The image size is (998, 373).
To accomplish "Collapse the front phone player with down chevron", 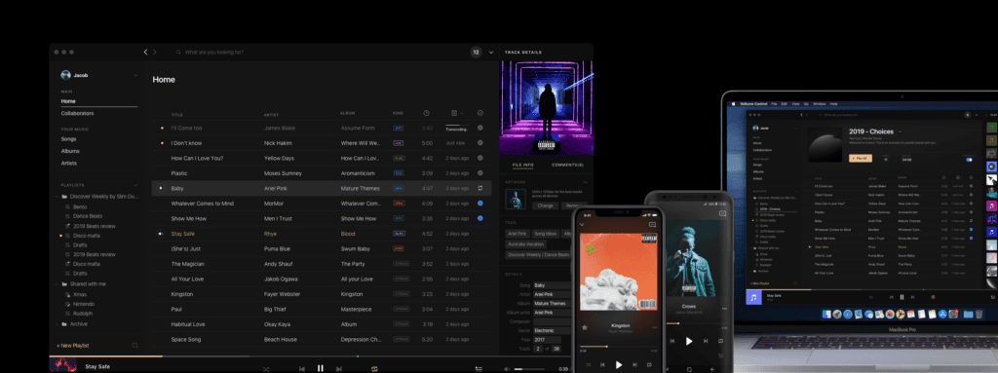I will 582,225.
